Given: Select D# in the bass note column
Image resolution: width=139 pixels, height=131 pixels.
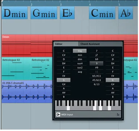Looking at the screenshot, I should click(113, 63).
